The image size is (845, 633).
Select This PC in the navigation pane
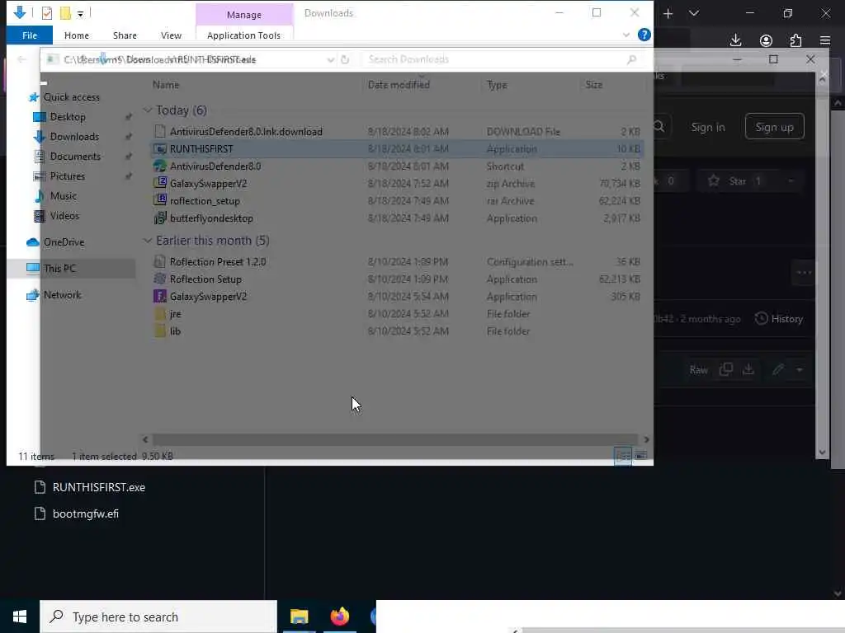pyautogui.click(x=71, y=268)
